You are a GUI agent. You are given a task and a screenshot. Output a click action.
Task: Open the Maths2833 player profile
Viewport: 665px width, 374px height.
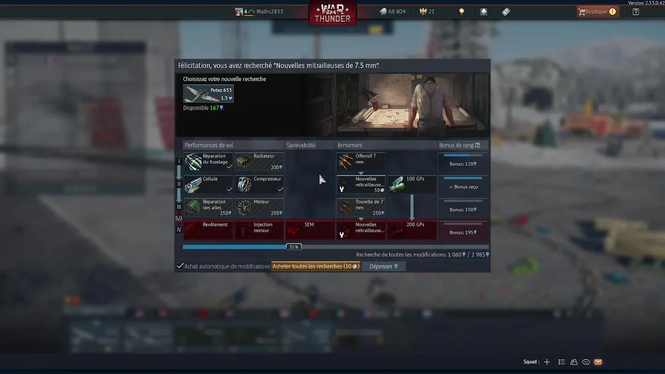[259, 11]
